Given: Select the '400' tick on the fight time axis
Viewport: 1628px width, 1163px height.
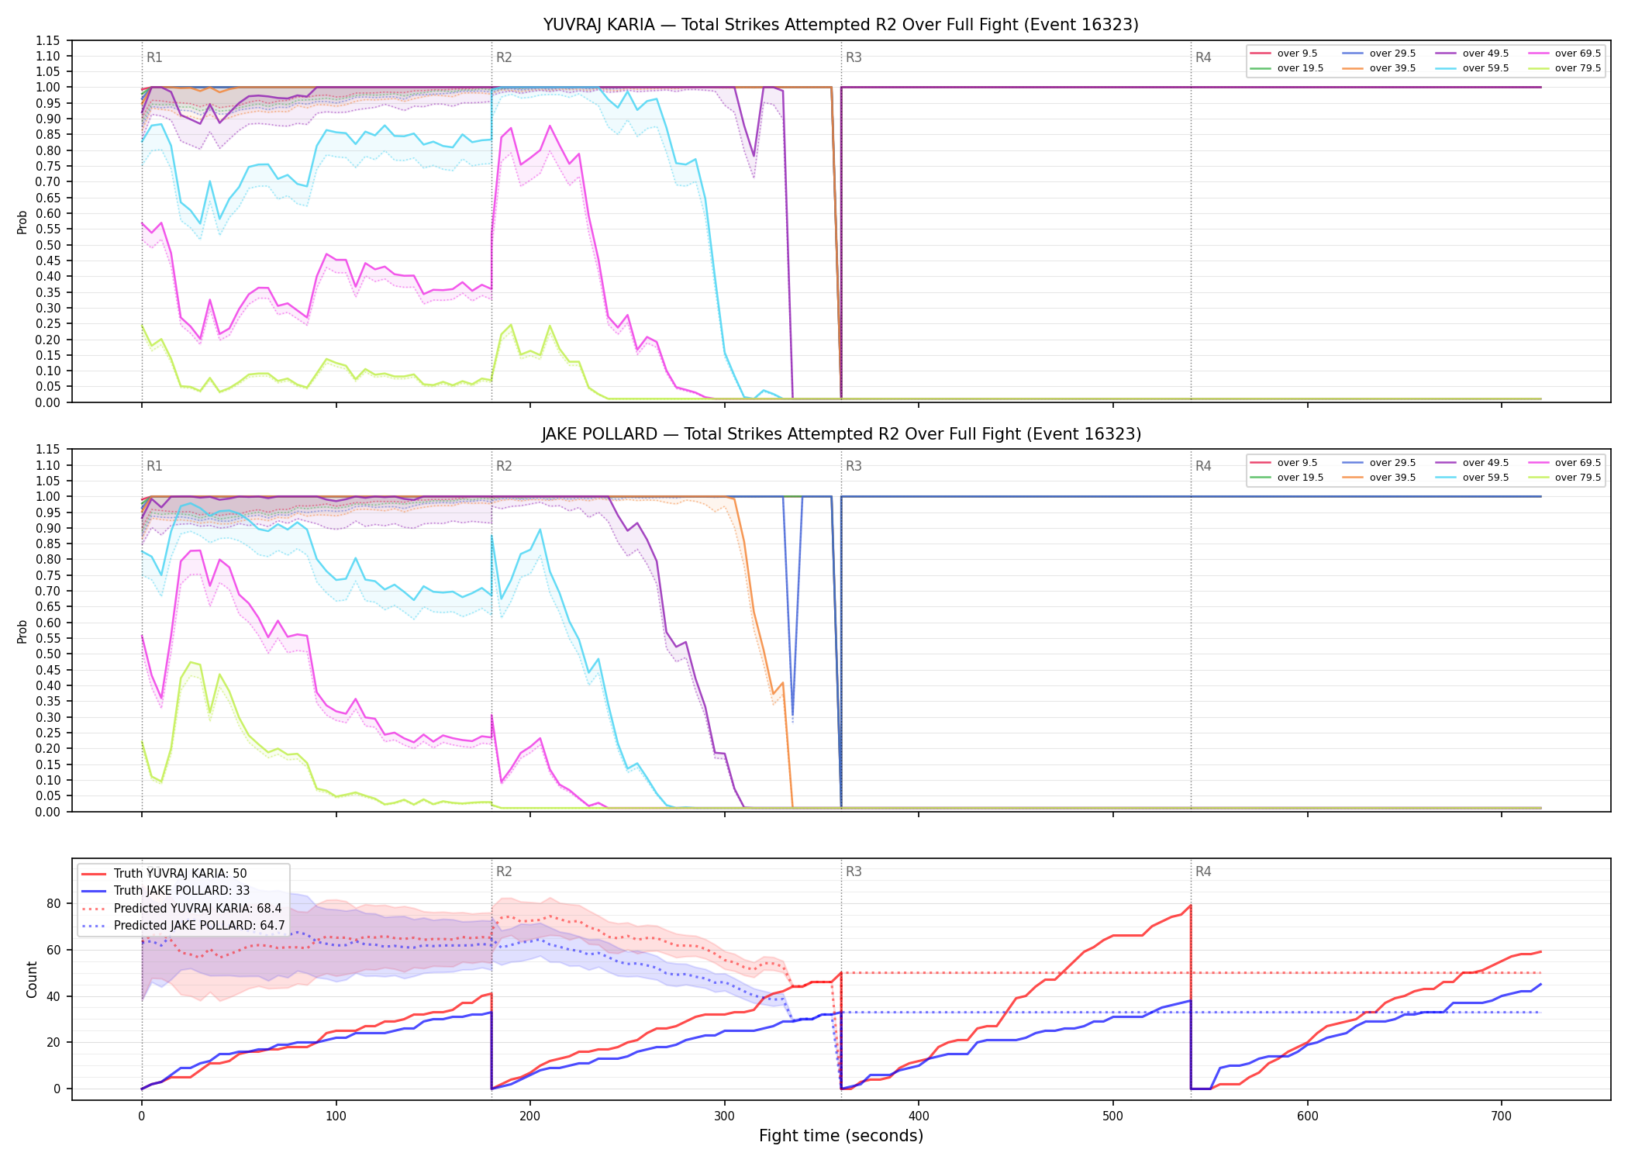Looking at the screenshot, I should [919, 1116].
